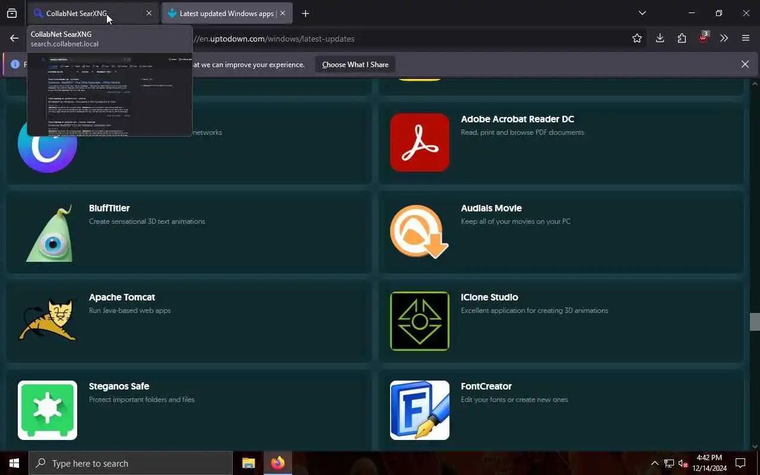Switch to Latest updated Windows apps tab

[227, 13]
